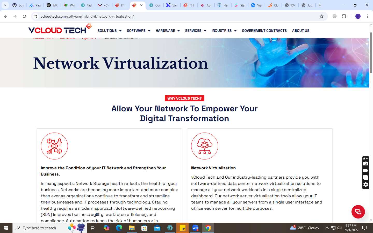Open the Windows Start menu
This screenshot has width=373, height=233.
click(6, 228)
